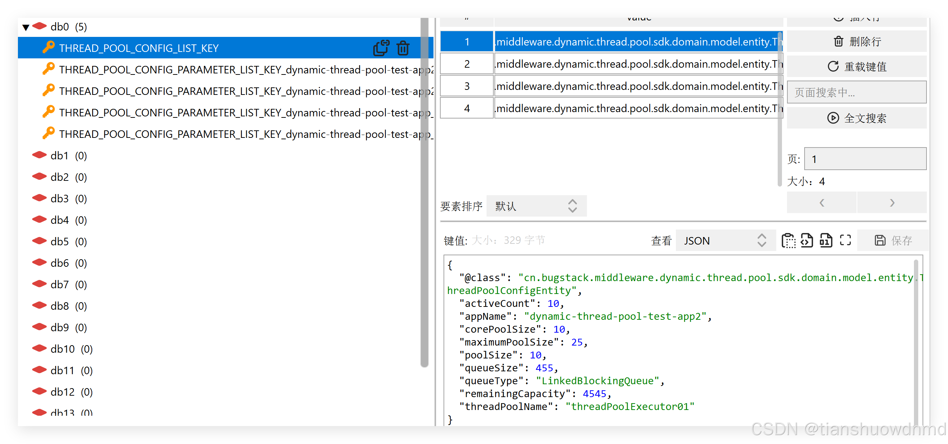
Task: Go to the next page arrow
Action: click(x=892, y=203)
